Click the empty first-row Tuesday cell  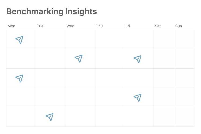pyautogui.click(x=50, y=40)
